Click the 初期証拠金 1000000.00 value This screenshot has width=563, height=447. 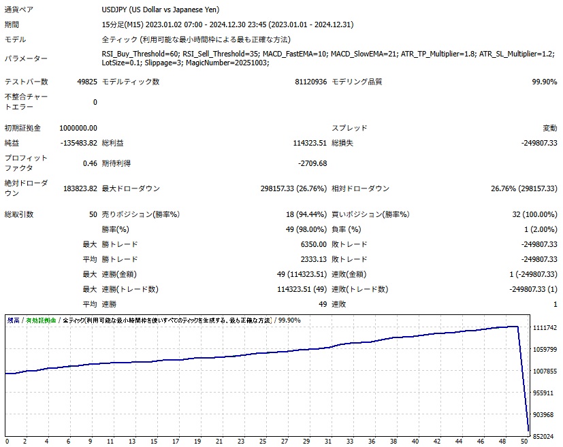pyautogui.click(x=78, y=128)
